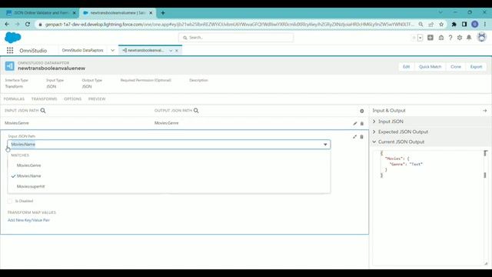Click the Clone button
This screenshot has width=492, height=277.
click(456, 67)
